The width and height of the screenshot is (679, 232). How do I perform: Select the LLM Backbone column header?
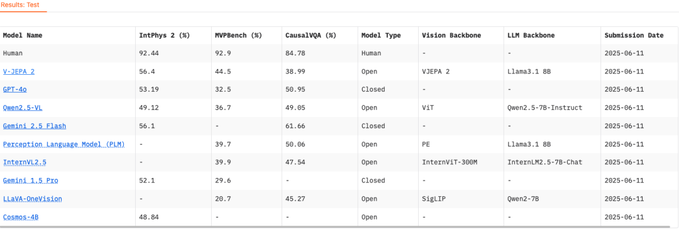tap(532, 35)
